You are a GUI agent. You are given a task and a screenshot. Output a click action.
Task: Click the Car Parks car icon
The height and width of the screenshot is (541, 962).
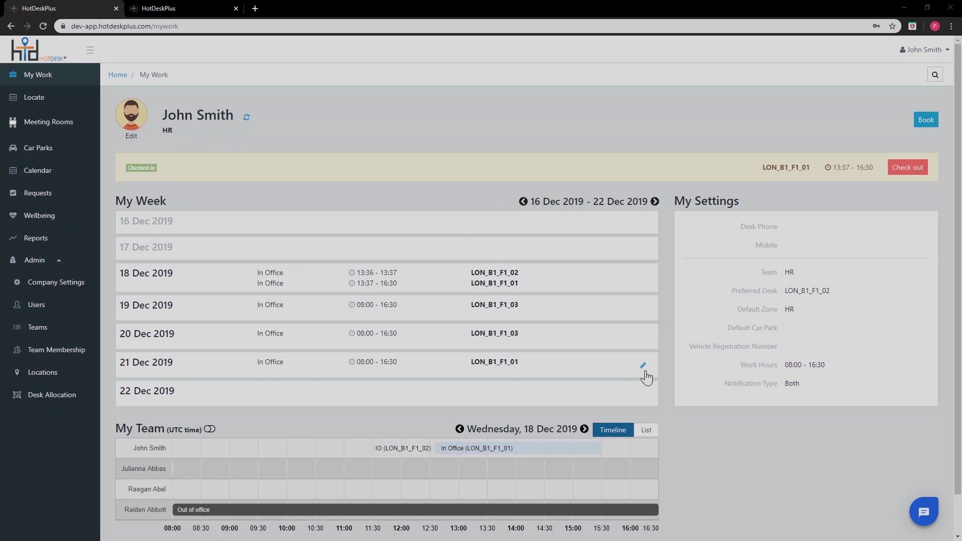[13, 148]
